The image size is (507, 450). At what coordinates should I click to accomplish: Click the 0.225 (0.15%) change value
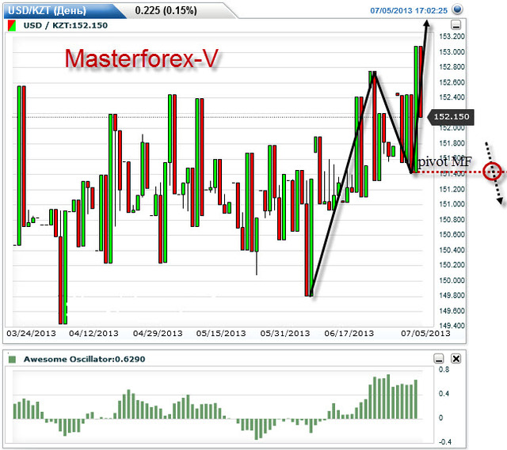click(x=166, y=10)
